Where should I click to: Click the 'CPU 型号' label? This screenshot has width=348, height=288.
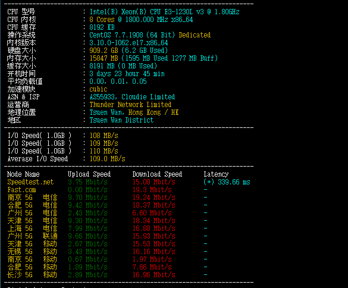click(x=21, y=12)
